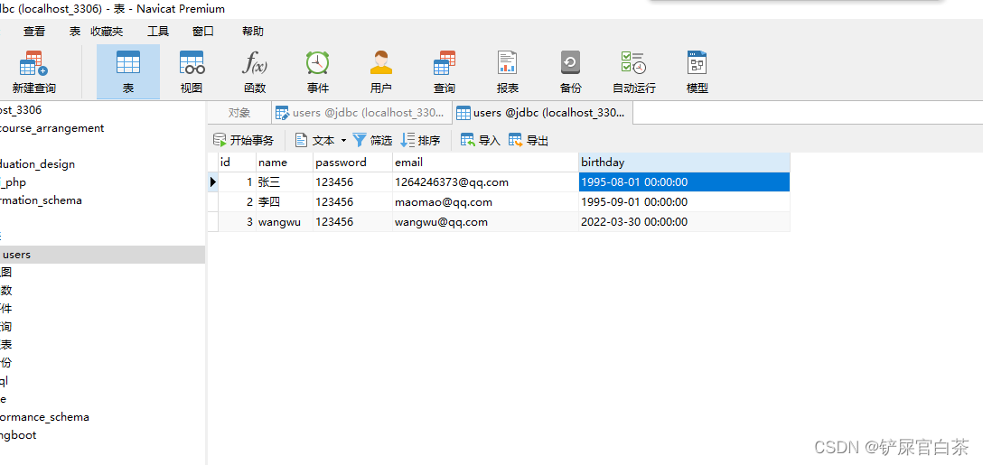Select the 张三 name cell
The image size is (983, 465).
pyautogui.click(x=285, y=182)
